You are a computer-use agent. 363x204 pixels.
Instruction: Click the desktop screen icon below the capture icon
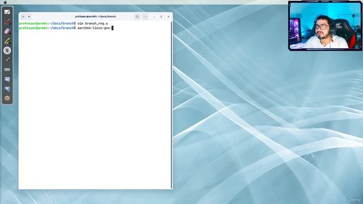pyautogui.click(x=7, y=89)
